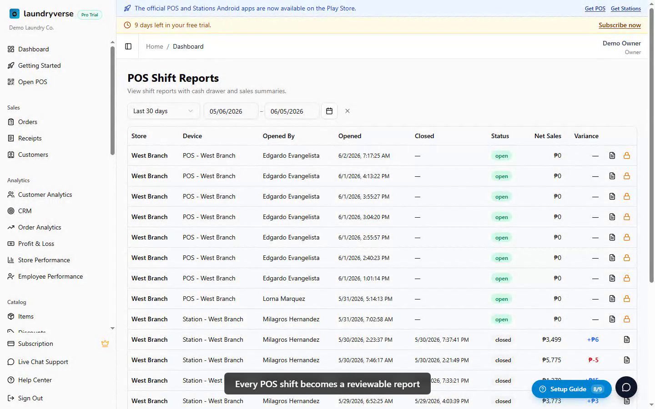This screenshot has width=655, height=409.
Task: Click the laundryverse logo icon
Action: (x=15, y=14)
